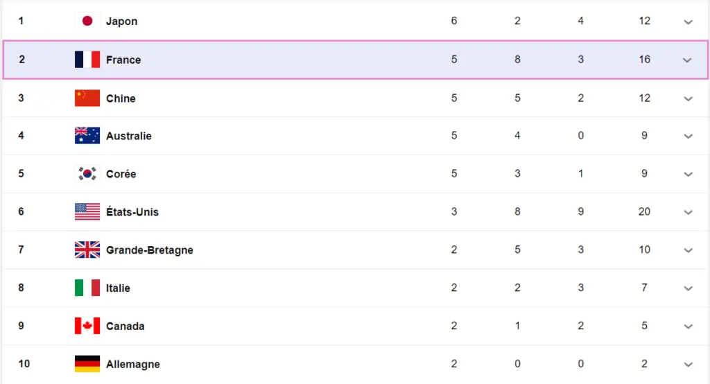Click the Canada flag icon

click(x=87, y=326)
